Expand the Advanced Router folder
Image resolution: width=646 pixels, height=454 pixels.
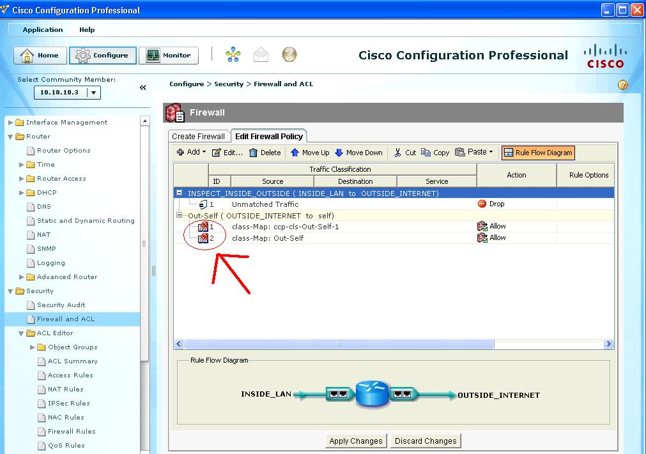[22, 277]
